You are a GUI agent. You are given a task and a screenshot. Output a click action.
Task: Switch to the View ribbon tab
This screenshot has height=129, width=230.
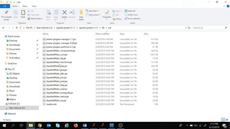34,6
